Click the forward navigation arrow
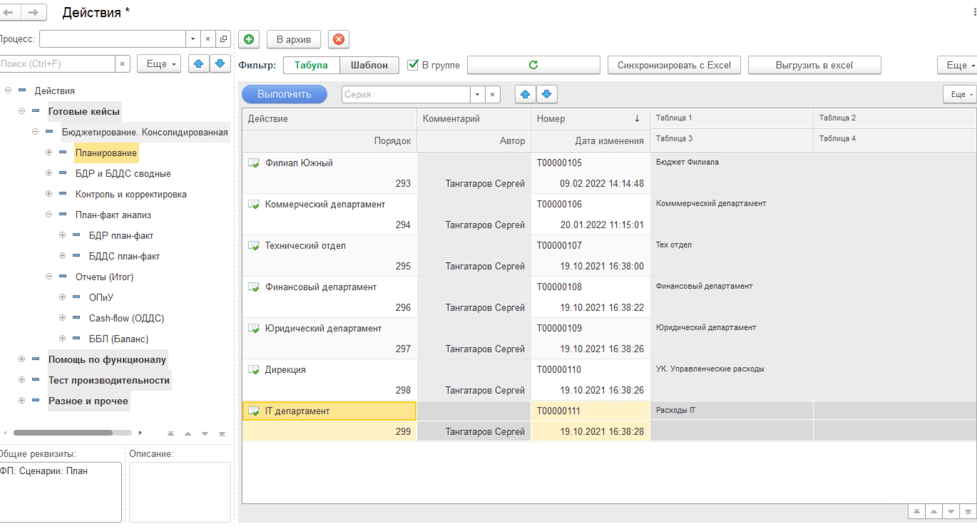Viewport: 977px width, 529px height. coord(34,12)
